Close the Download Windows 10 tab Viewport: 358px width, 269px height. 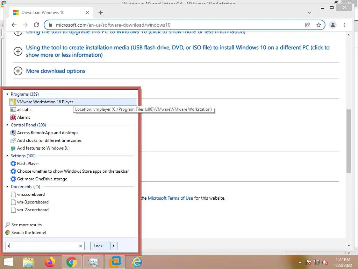(87, 13)
